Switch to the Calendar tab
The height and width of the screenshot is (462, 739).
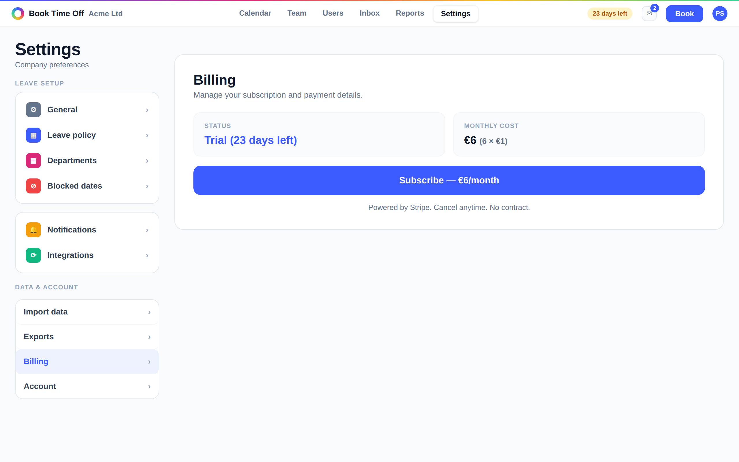coord(255,13)
